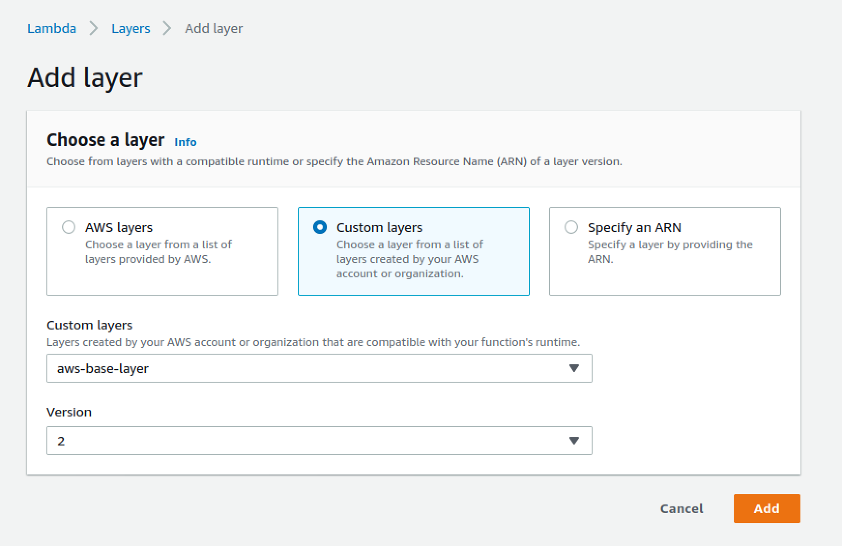
Task: Click the breadcrumb chevron after Layers
Action: (167, 29)
